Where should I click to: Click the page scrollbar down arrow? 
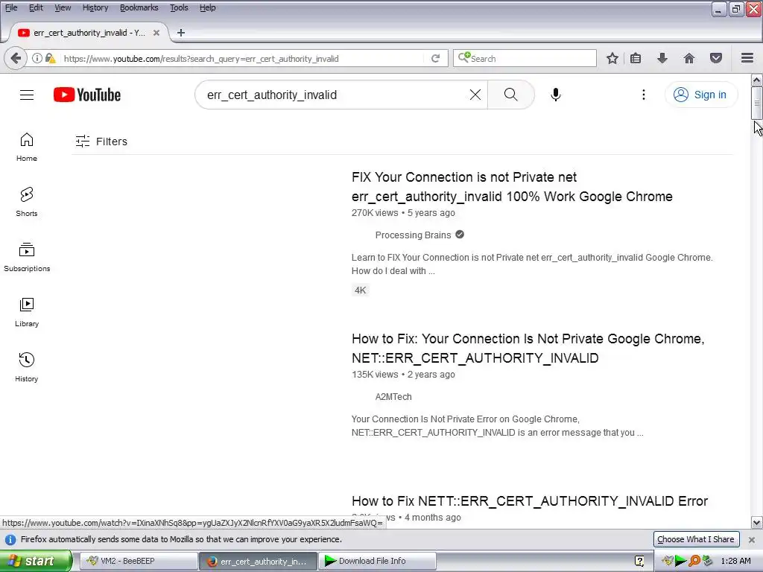757,524
